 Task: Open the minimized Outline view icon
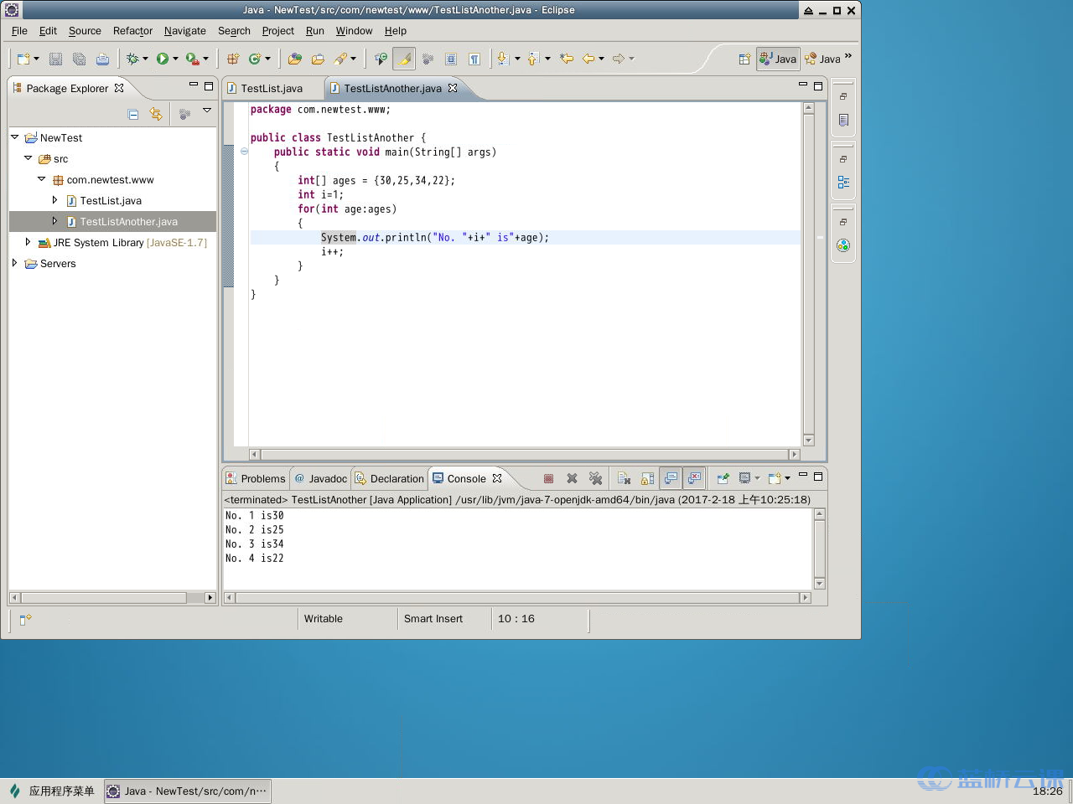point(843,183)
